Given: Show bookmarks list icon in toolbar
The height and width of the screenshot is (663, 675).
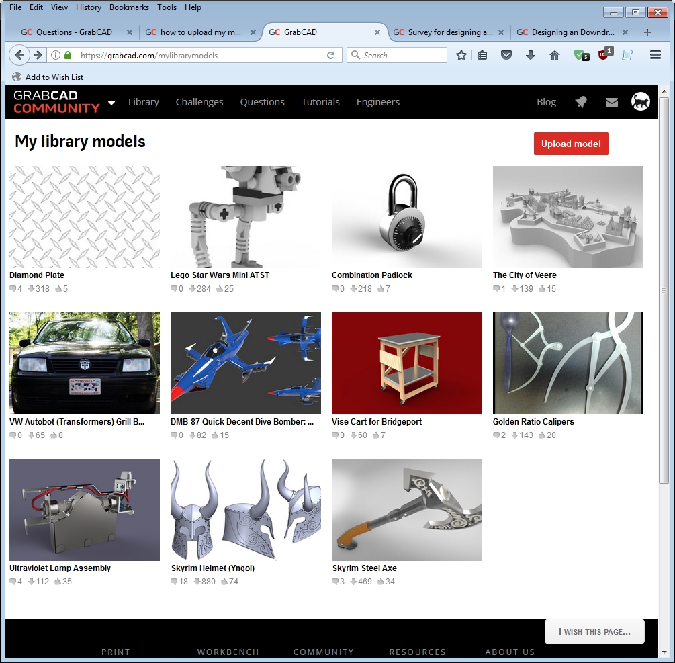Looking at the screenshot, I should pos(482,55).
